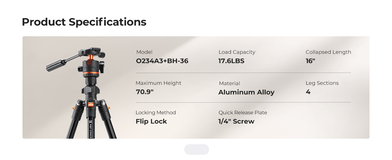Select the Leg Sections label
The height and width of the screenshot is (160, 392).
click(x=322, y=83)
